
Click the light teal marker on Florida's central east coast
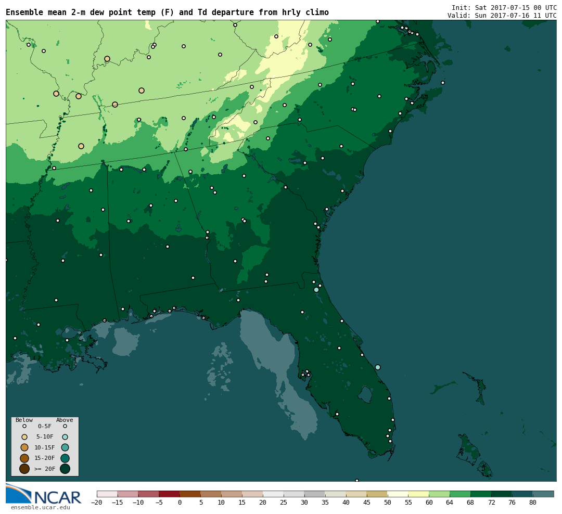click(377, 367)
